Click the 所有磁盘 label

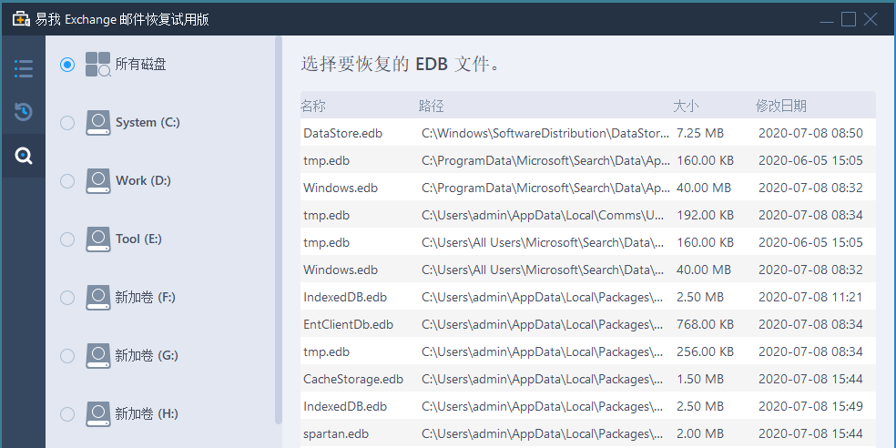pos(140,65)
